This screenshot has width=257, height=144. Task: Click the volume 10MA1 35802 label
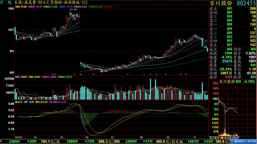coord(49,77)
